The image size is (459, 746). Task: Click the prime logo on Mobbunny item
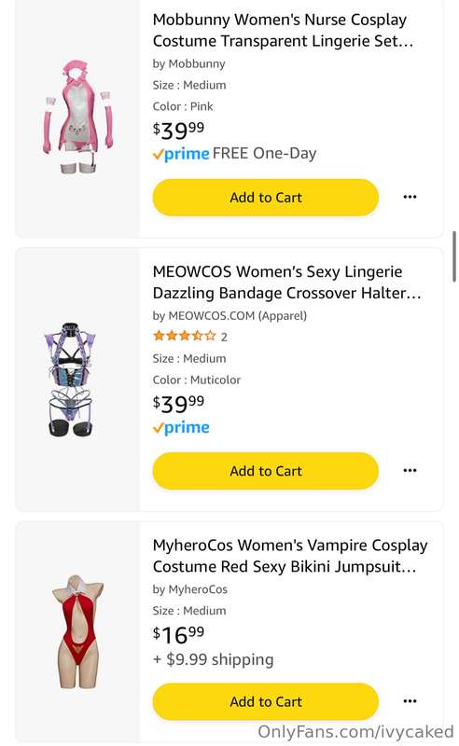181,154
